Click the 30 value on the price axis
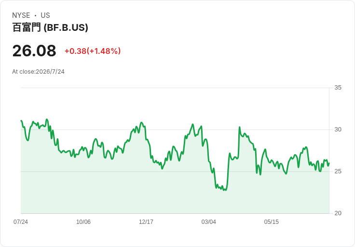 click(x=338, y=130)
